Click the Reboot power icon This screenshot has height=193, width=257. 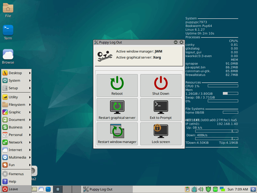[117, 83]
